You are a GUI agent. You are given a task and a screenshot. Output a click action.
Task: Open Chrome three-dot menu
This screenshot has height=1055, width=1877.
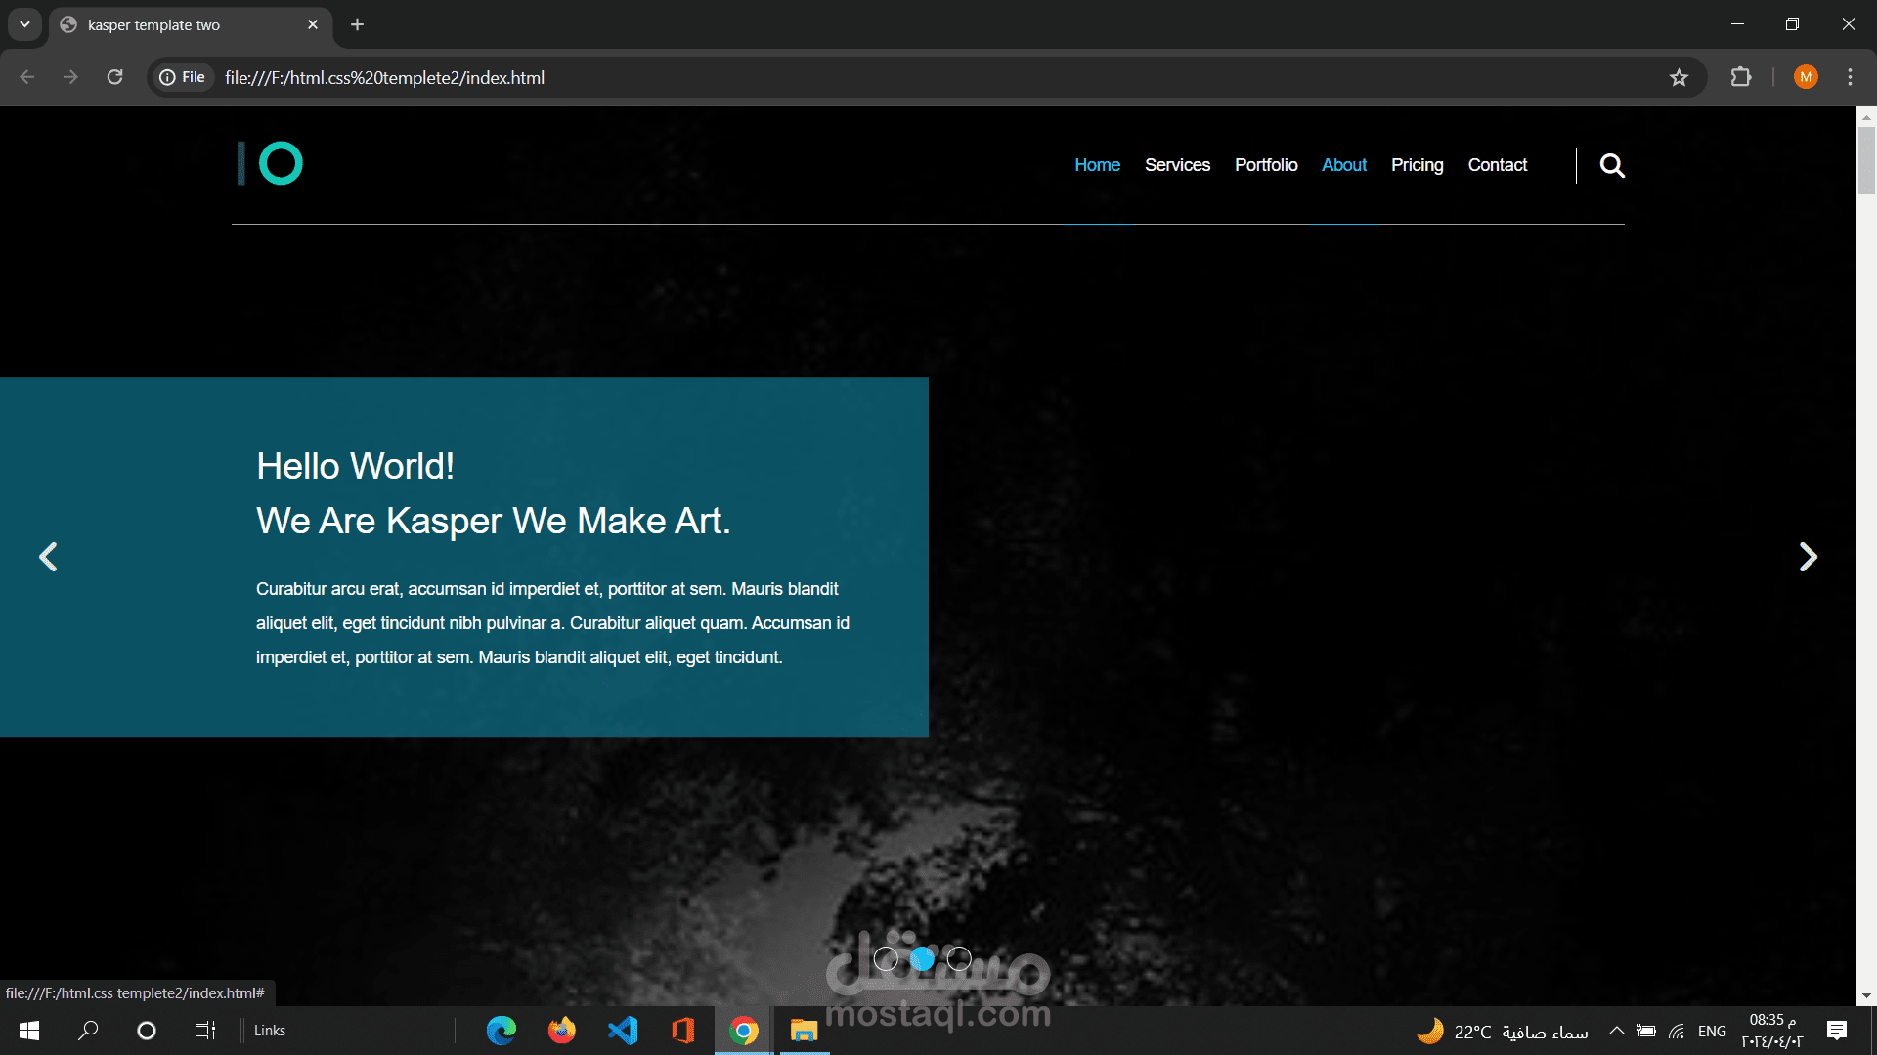(x=1850, y=77)
